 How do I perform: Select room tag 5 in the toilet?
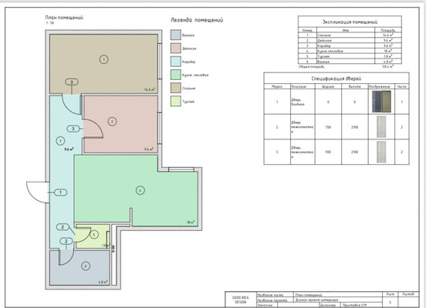click(x=94, y=235)
